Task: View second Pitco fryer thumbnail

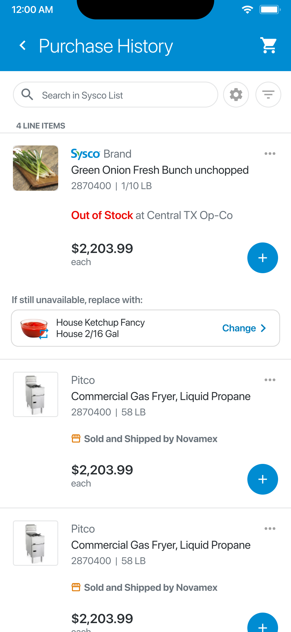Action: click(36, 543)
